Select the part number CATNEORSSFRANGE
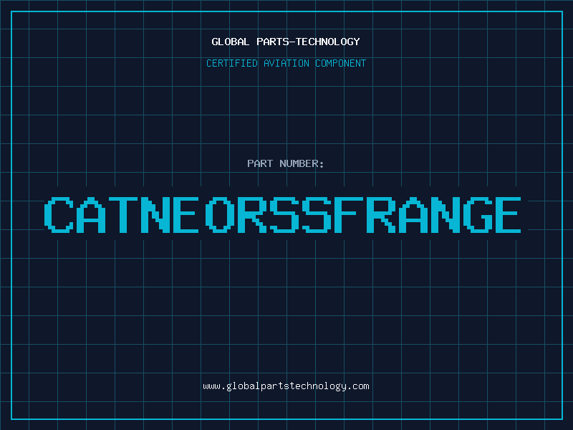 click(x=282, y=215)
